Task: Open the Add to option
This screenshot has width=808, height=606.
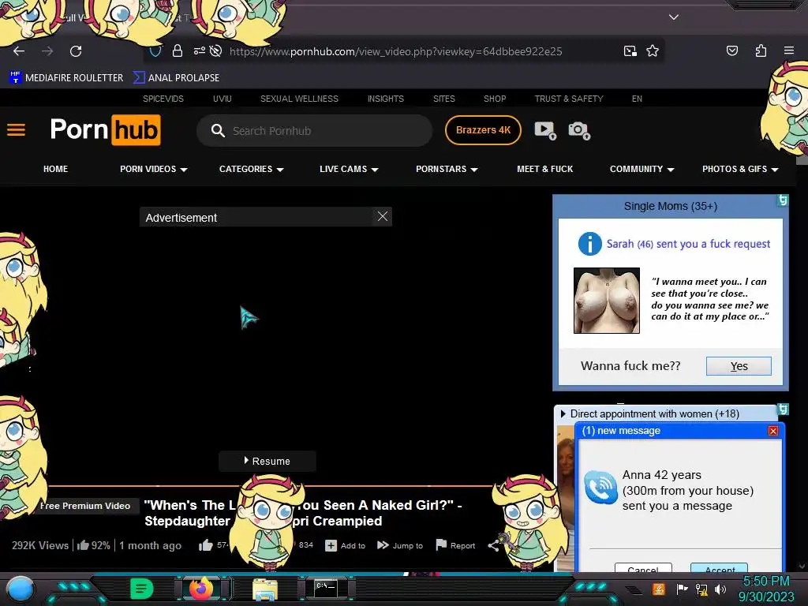Action: coord(346,545)
